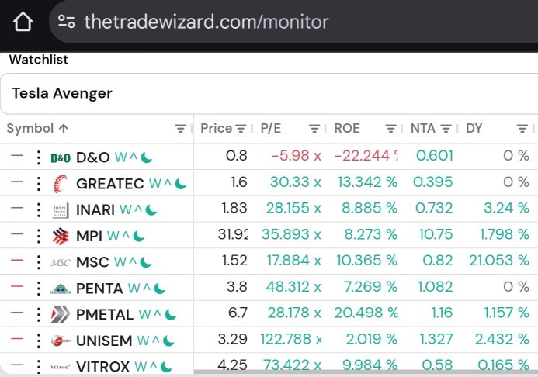
Task: Remove D&O using red minus icon
Action: click(17, 155)
